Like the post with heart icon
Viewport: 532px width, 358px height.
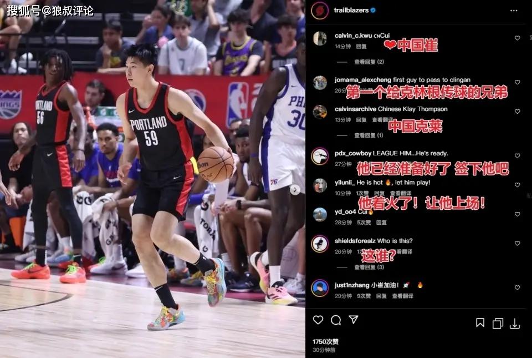pos(318,320)
